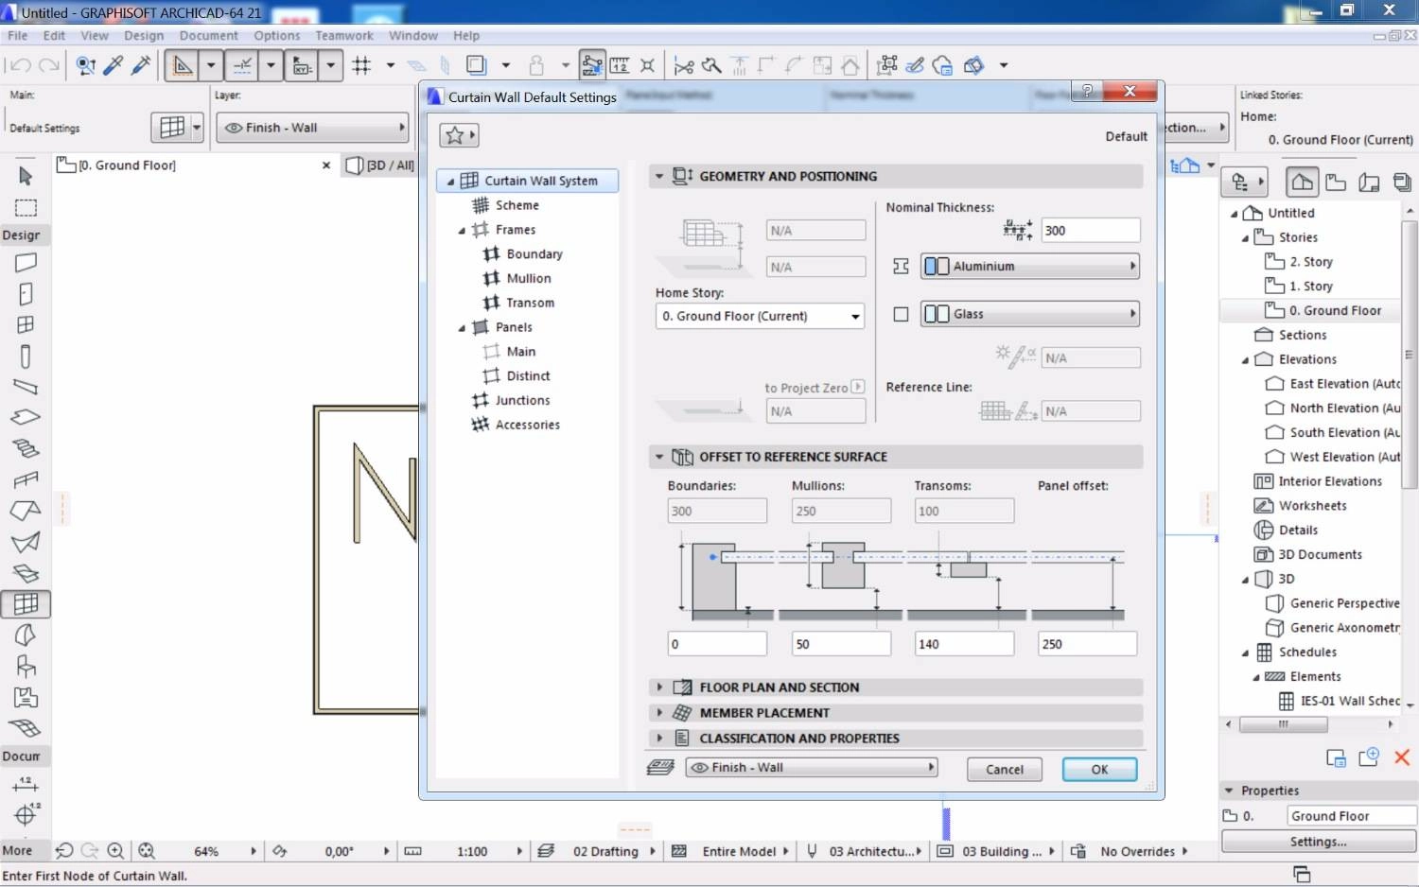This screenshot has height=887, width=1419.
Task: Toggle the guide lines toolbar button
Action: click(242, 65)
